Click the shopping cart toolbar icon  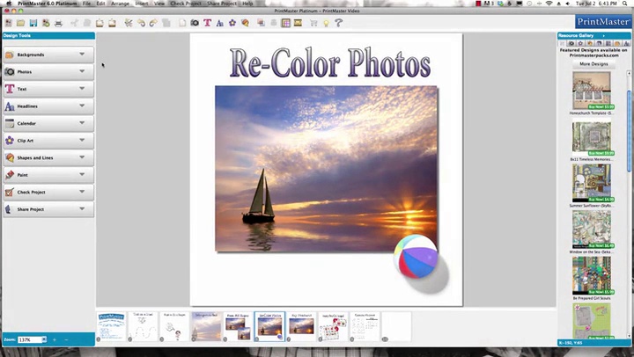point(313,23)
